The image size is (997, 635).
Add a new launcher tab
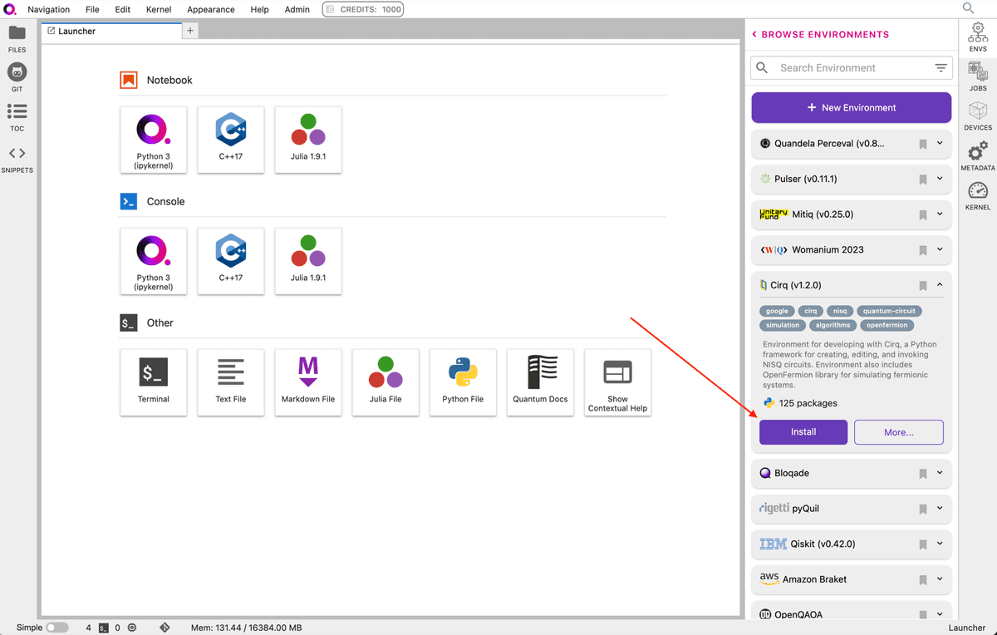[190, 31]
